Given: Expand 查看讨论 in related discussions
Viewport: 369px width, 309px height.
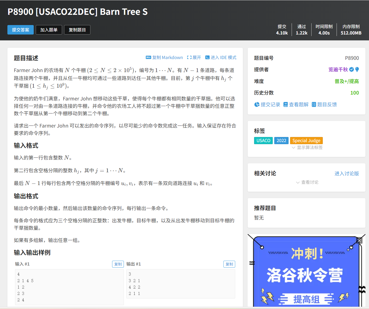Looking at the screenshot, I should coord(307,182).
